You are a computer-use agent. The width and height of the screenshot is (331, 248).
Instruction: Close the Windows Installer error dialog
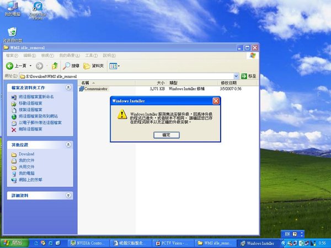[216, 101]
